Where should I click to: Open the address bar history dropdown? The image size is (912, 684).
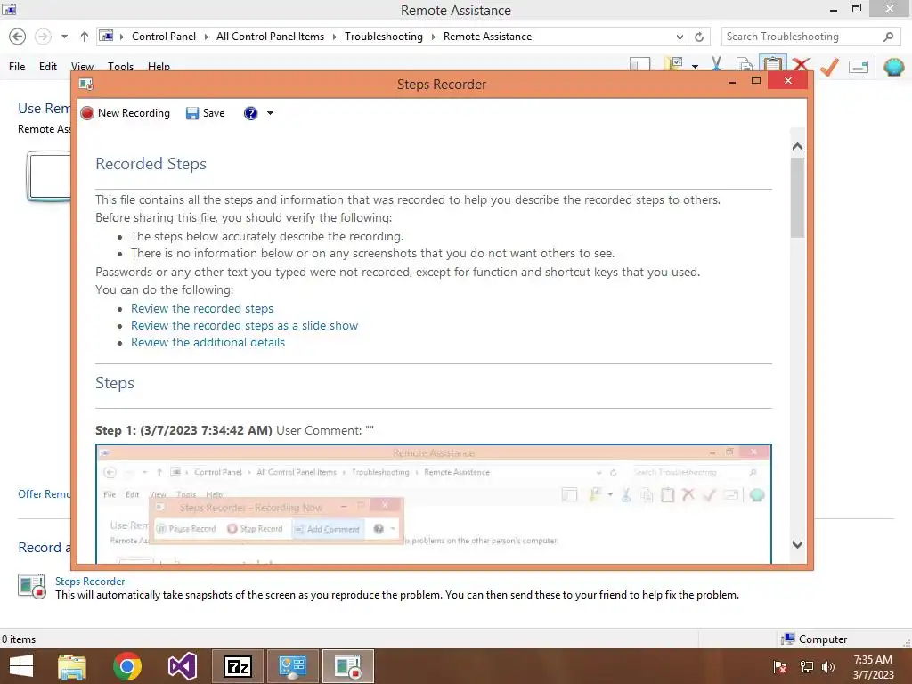pyautogui.click(x=680, y=37)
